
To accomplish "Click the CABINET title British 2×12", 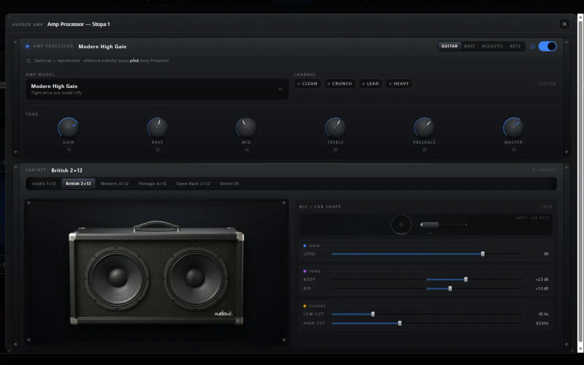I will [x=67, y=170].
